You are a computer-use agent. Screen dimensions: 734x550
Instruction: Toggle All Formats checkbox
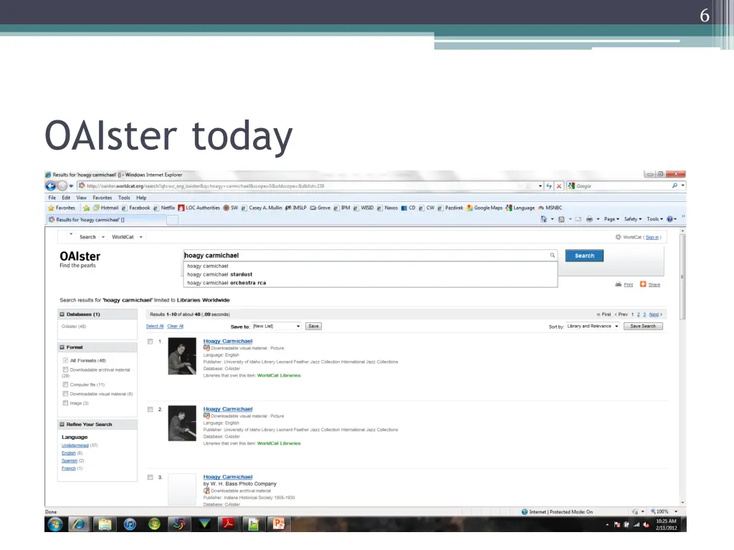coord(65,361)
